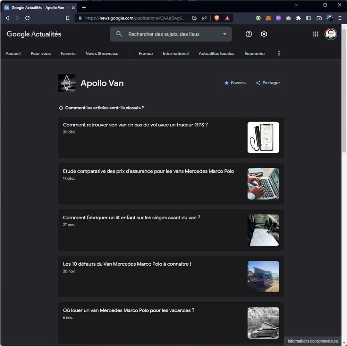Viewport: 347px width, 346px height.
Task: Open the tab search chevron in title bar
Action: coord(296,5)
